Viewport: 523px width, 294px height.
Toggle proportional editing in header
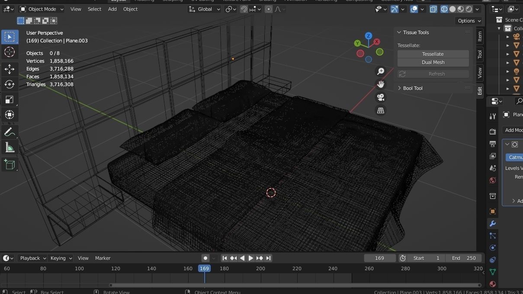(269, 9)
